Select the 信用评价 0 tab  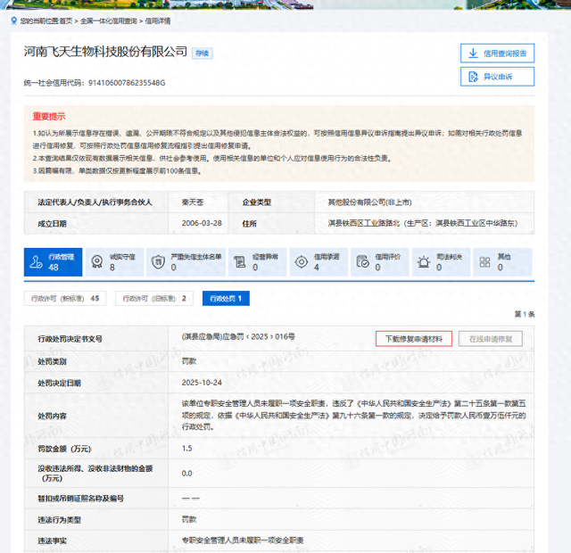(x=380, y=262)
